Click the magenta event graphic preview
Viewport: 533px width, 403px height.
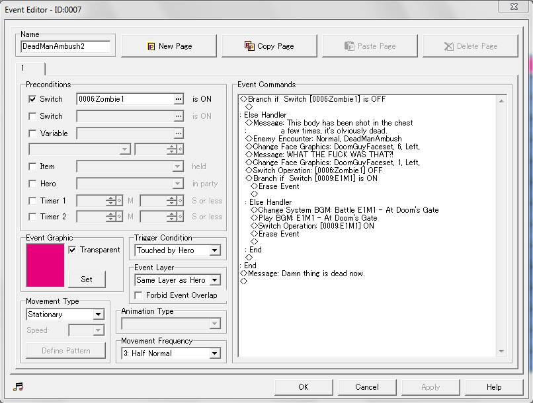pos(45,265)
